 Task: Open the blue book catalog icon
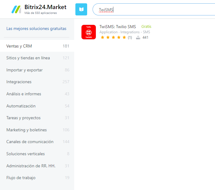[81, 9]
